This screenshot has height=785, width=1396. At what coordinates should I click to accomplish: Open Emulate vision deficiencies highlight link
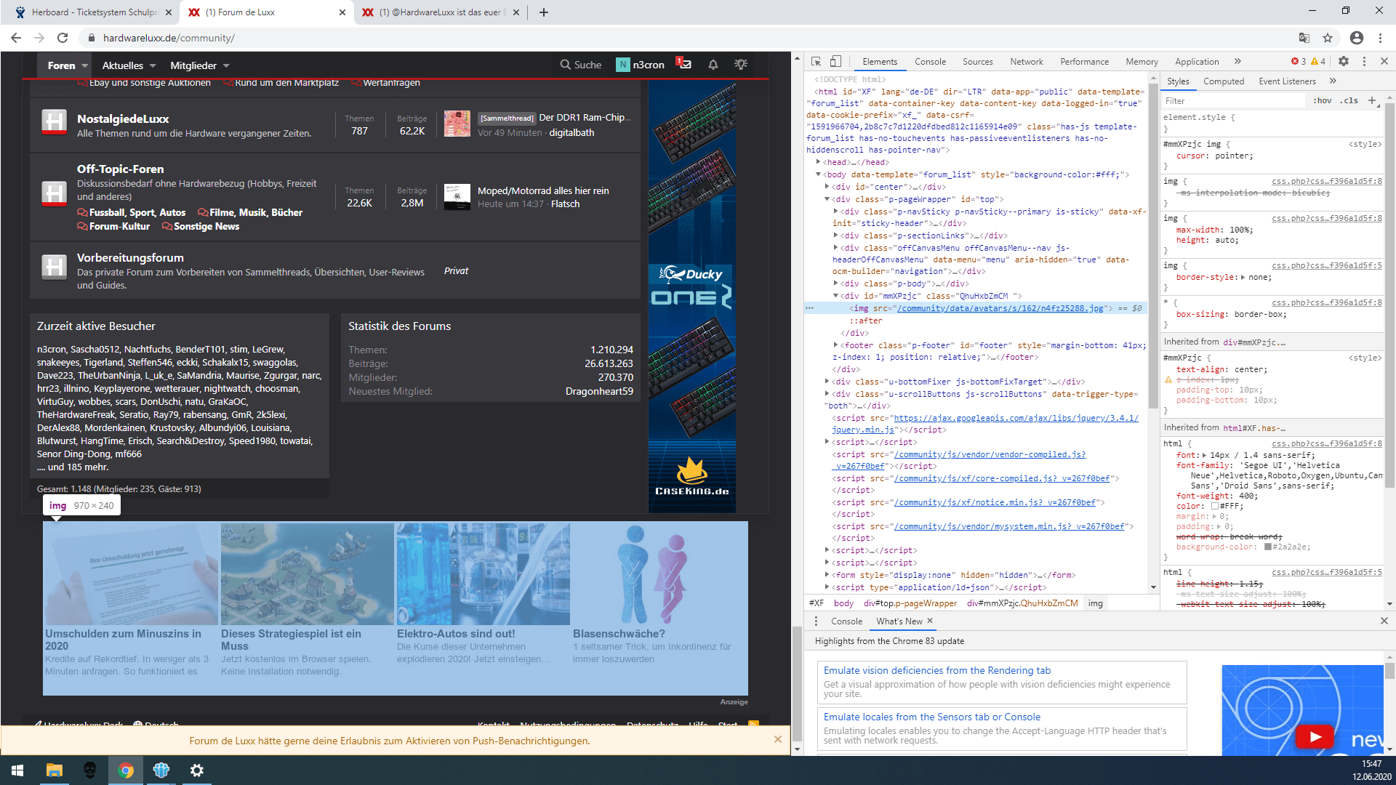[x=936, y=670]
